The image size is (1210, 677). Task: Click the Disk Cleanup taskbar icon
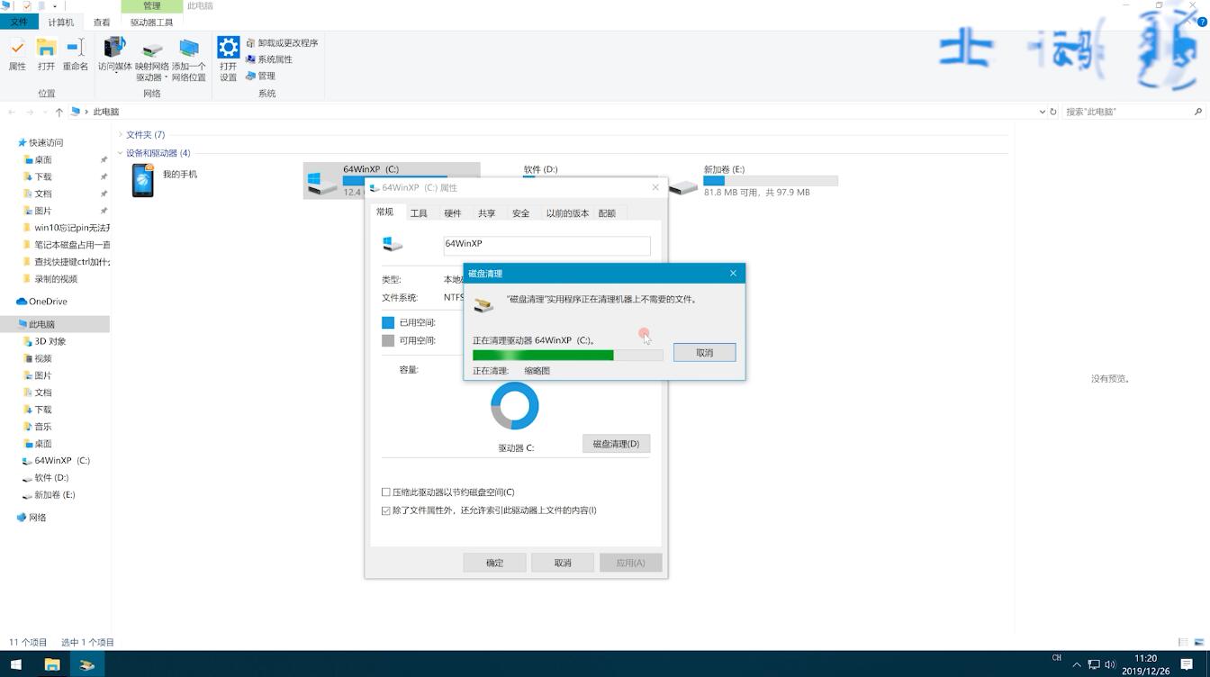87,664
